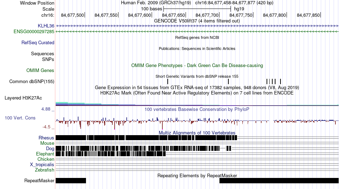
Task: Select the 100 Vert. Cons label
Action: click(x=20, y=118)
